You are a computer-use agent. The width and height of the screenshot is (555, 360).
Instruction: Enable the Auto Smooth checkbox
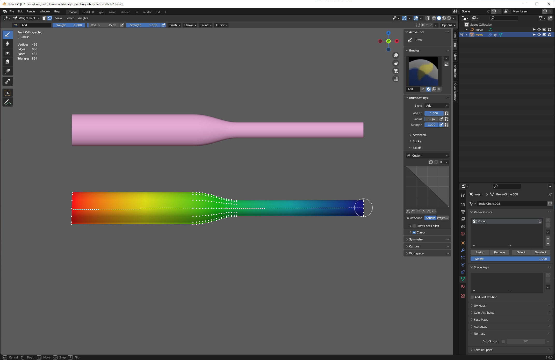pyautogui.click(x=503, y=341)
